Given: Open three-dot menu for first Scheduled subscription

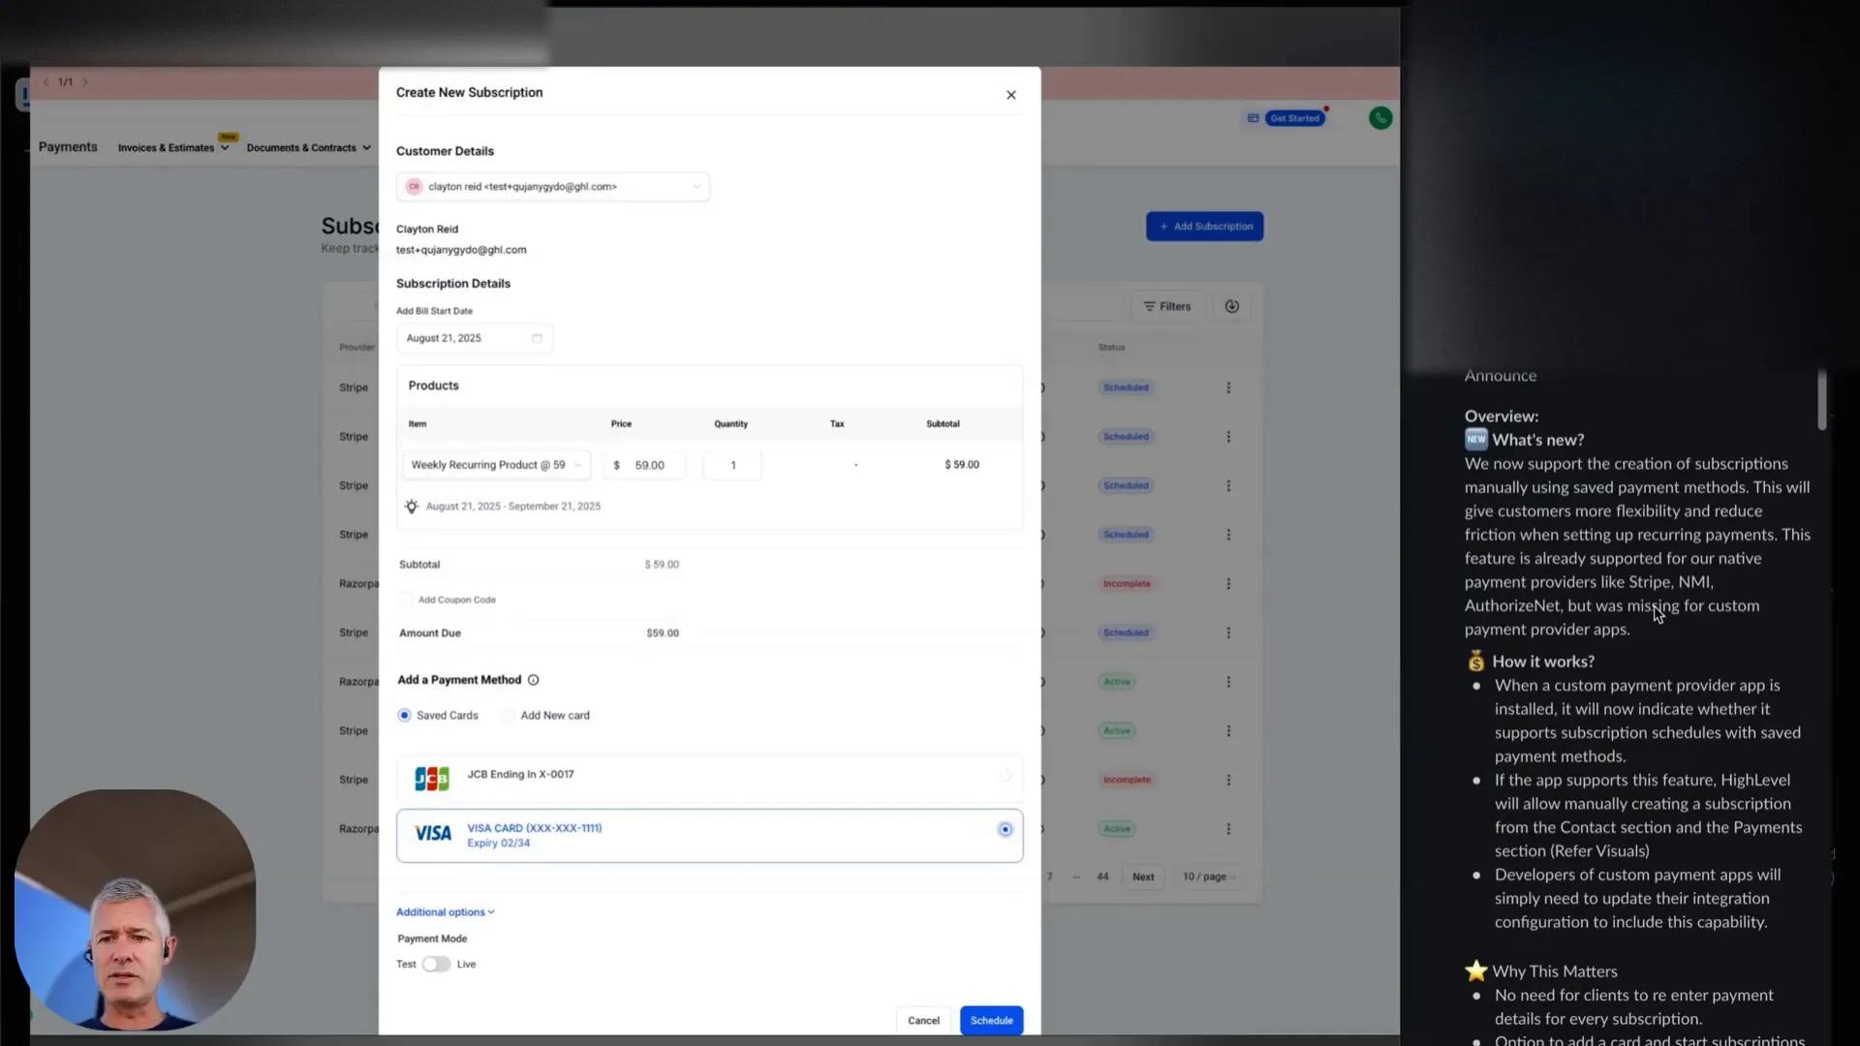Looking at the screenshot, I should click(1228, 387).
